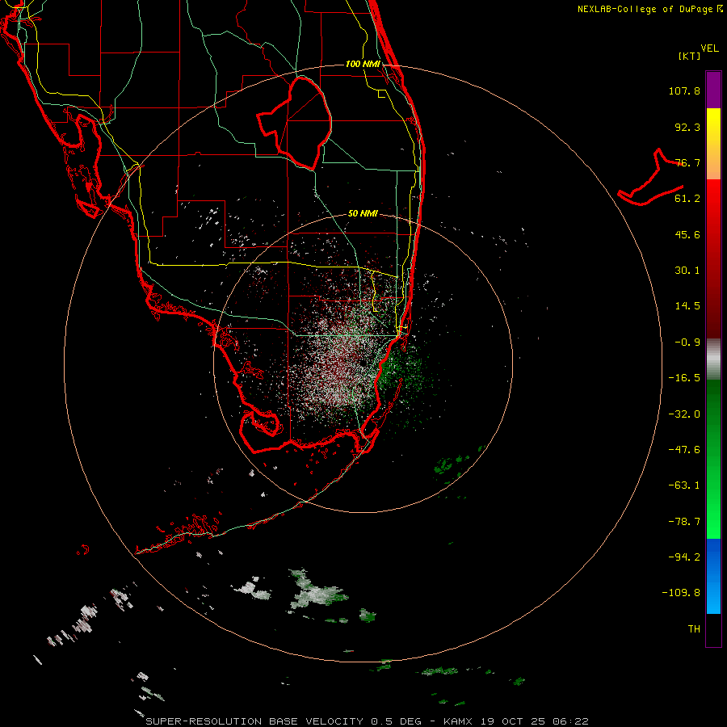This screenshot has height=727, width=727.
Task: Click the 100 NMI range ring label
Action: (x=363, y=64)
